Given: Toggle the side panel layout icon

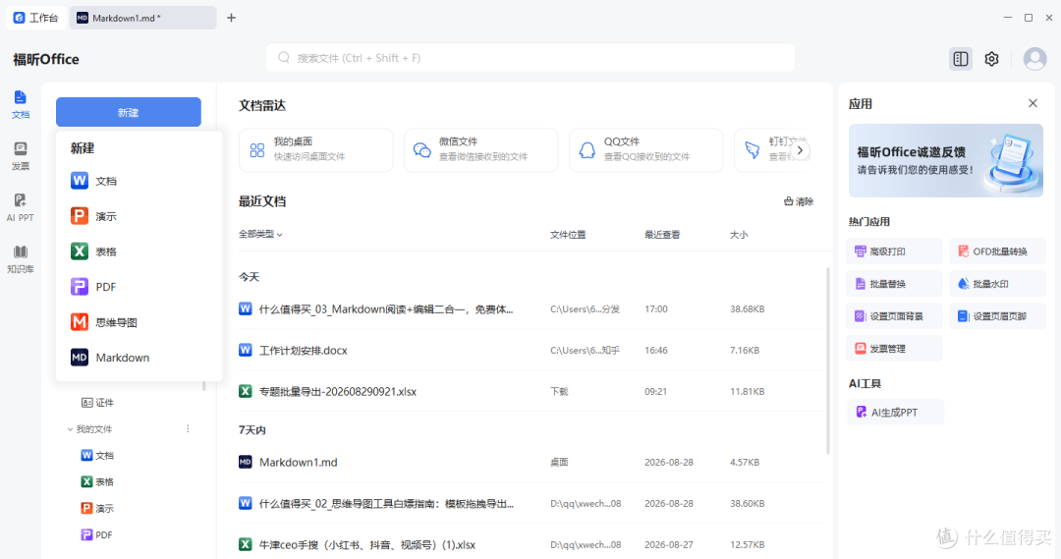Looking at the screenshot, I should 960,59.
